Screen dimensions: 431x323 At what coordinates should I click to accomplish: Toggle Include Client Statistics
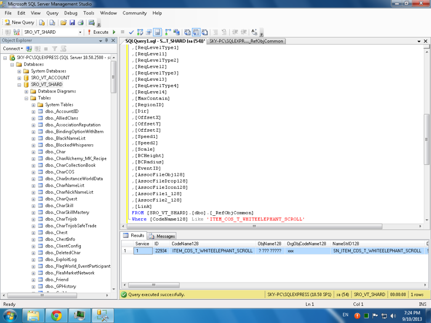176,32
